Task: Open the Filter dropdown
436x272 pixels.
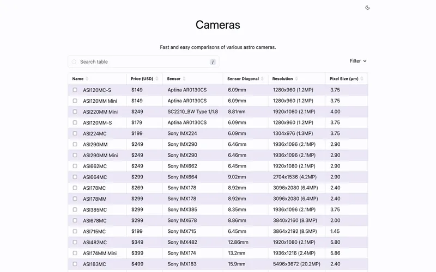Action: (x=358, y=61)
